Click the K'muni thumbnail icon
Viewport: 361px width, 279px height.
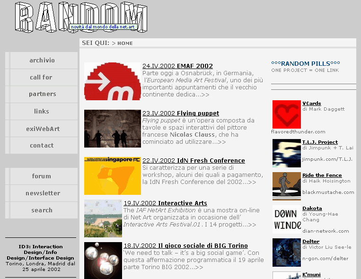click(x=287, y=275)
